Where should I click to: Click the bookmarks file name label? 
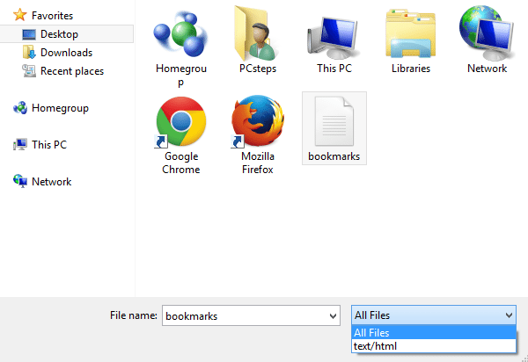tap(334, 156)
